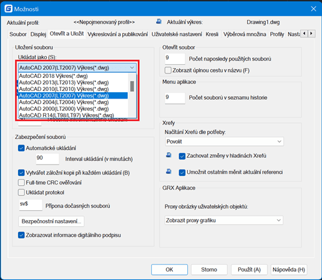Toggle Automatické ukládání checkbox
The height and width of the screenshot is (280, 322).
[21, 148]
